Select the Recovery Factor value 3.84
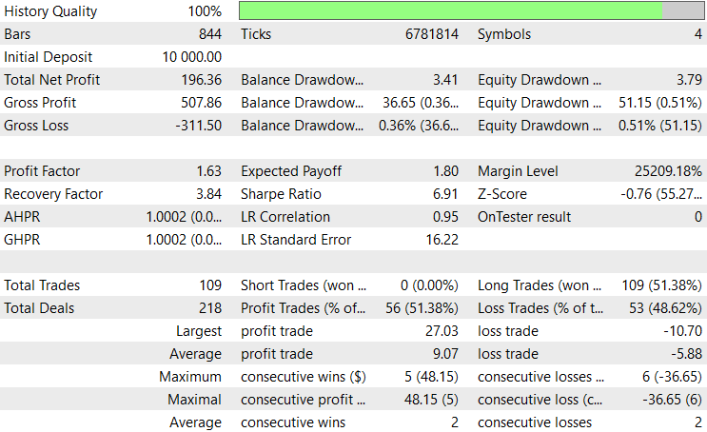 tap(208, 194)
